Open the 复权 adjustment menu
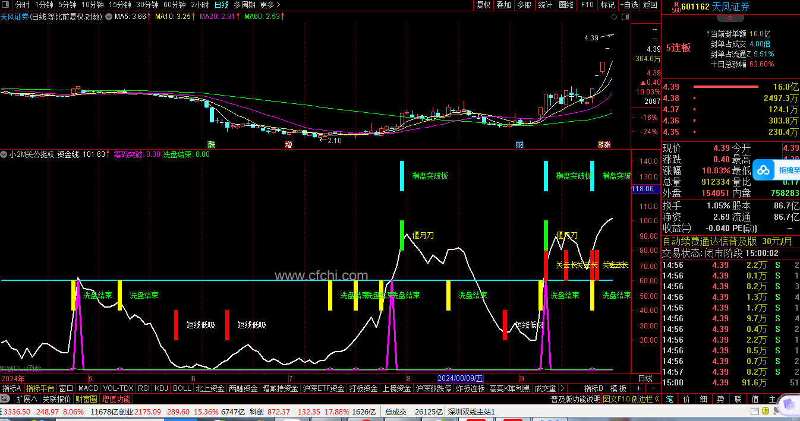 point(484,5)
